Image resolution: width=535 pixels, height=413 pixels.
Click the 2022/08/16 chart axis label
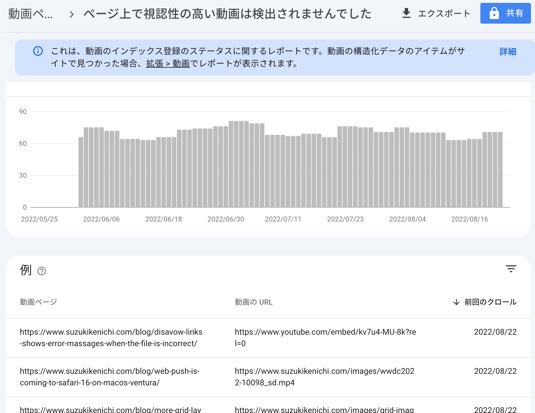470,219
